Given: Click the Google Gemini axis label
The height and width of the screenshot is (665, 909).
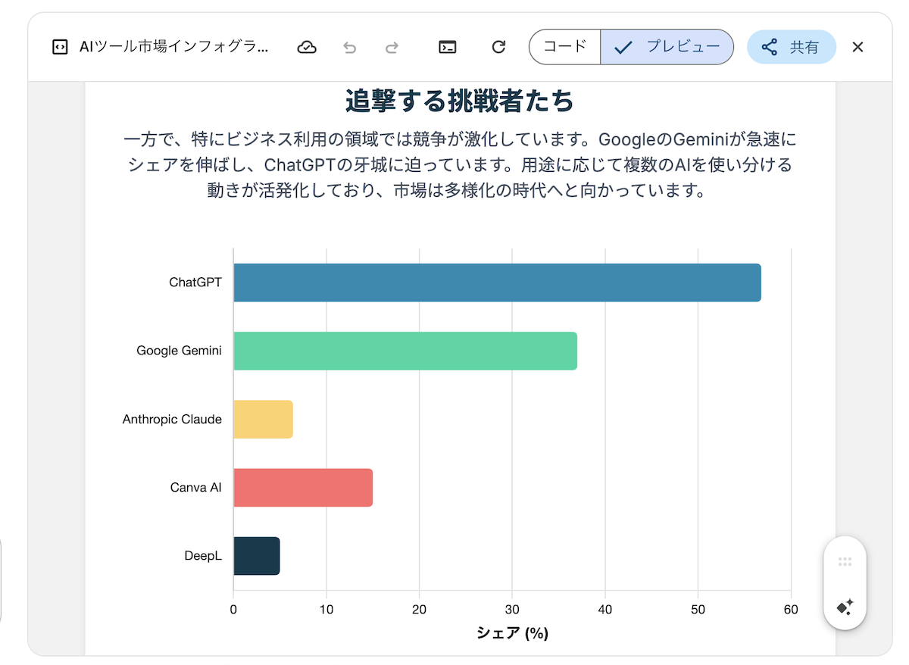Looking at the screenshot, I should 180,351.
